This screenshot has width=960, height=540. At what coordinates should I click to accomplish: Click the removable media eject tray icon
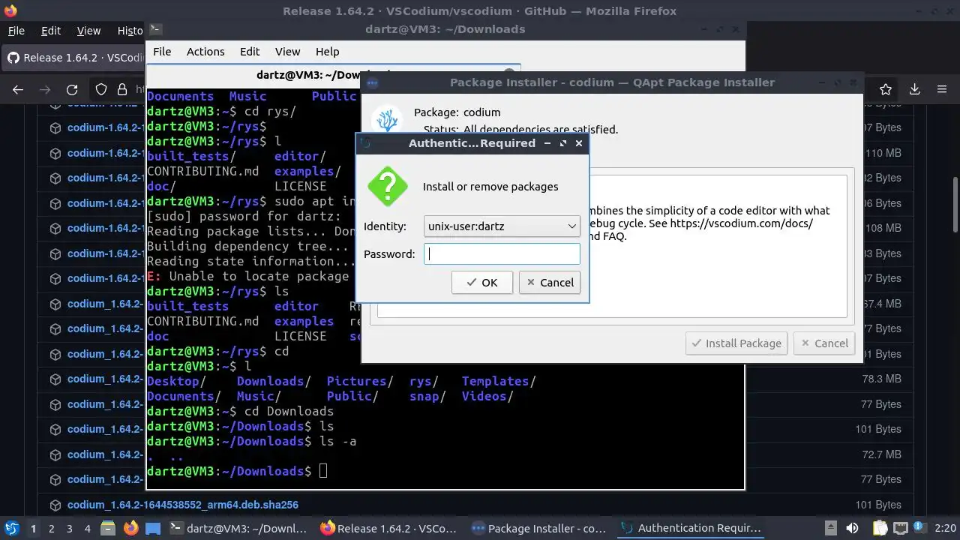(830, 528)
